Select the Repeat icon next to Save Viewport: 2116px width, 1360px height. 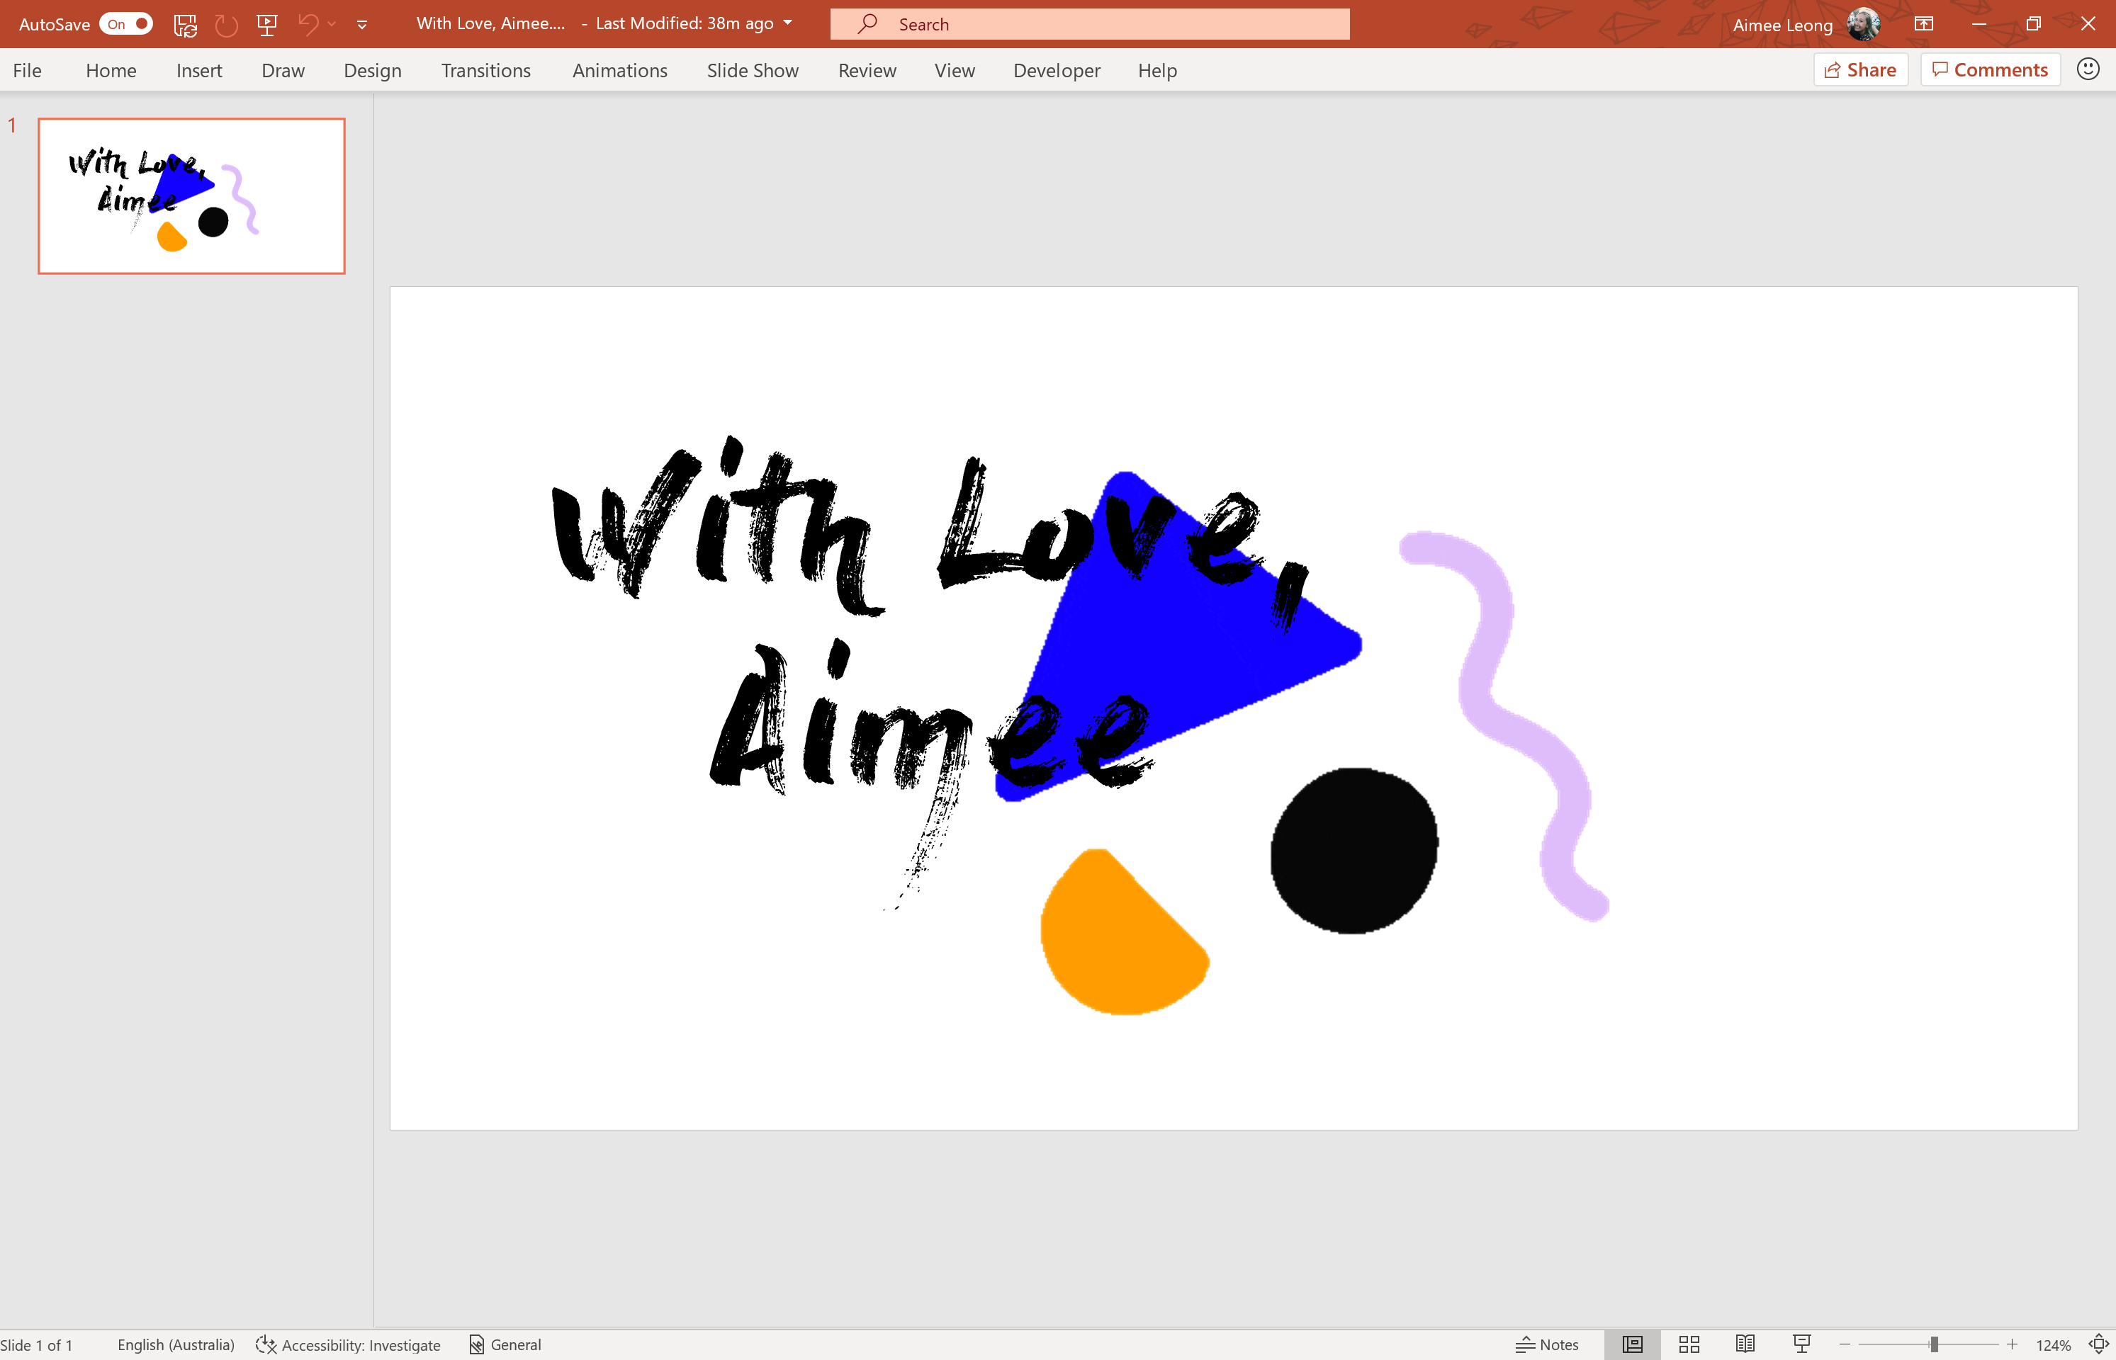pyautogui.click(x=226, y=24)
